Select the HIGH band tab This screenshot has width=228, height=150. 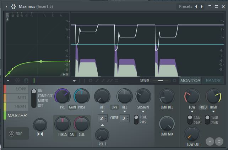click(x=16, y=107)
